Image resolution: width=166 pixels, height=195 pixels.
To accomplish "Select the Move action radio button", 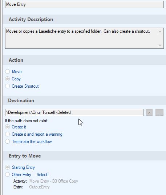I will tap(8, 72).
